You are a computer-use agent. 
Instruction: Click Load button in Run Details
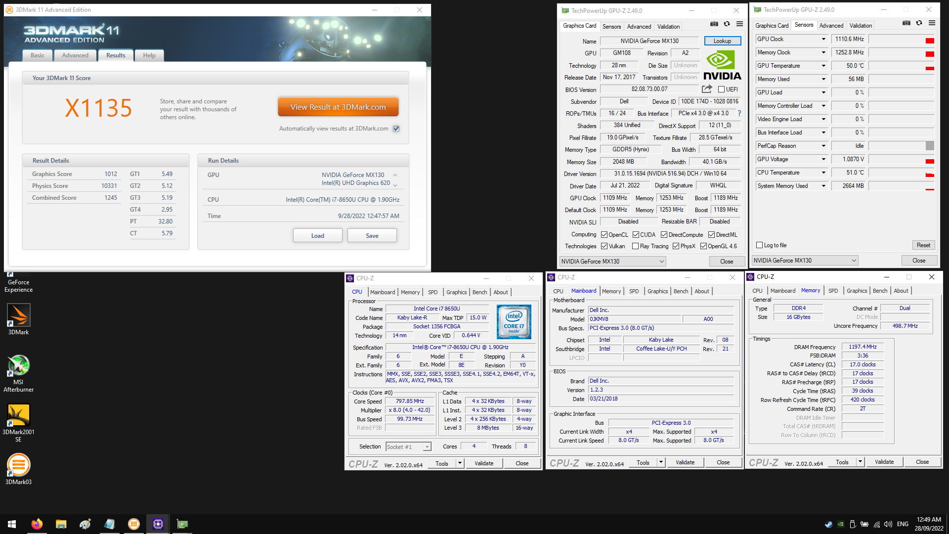317,236
